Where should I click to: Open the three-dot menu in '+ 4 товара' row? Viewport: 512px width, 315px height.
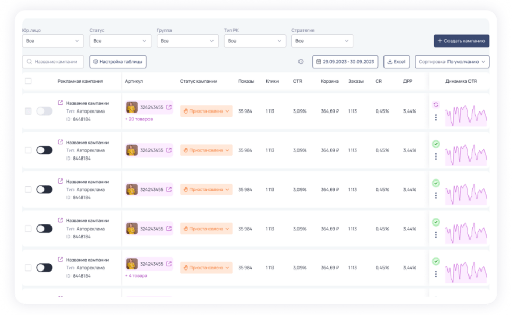tap(436, 274)
